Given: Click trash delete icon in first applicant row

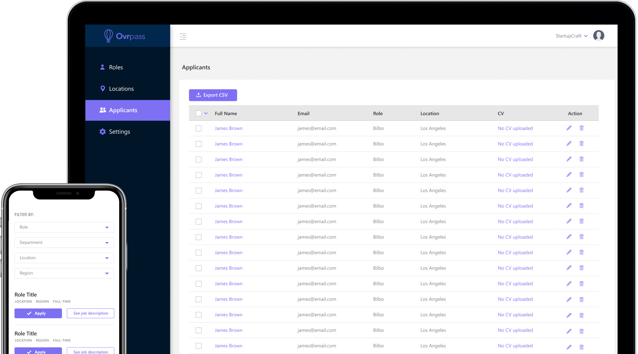Looking at the screenshot, I should click(x=581, y=128).
